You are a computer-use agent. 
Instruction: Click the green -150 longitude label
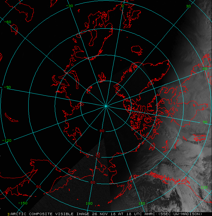[x=23, y=203]
